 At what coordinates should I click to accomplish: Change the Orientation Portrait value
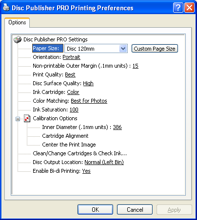[71, 57]
